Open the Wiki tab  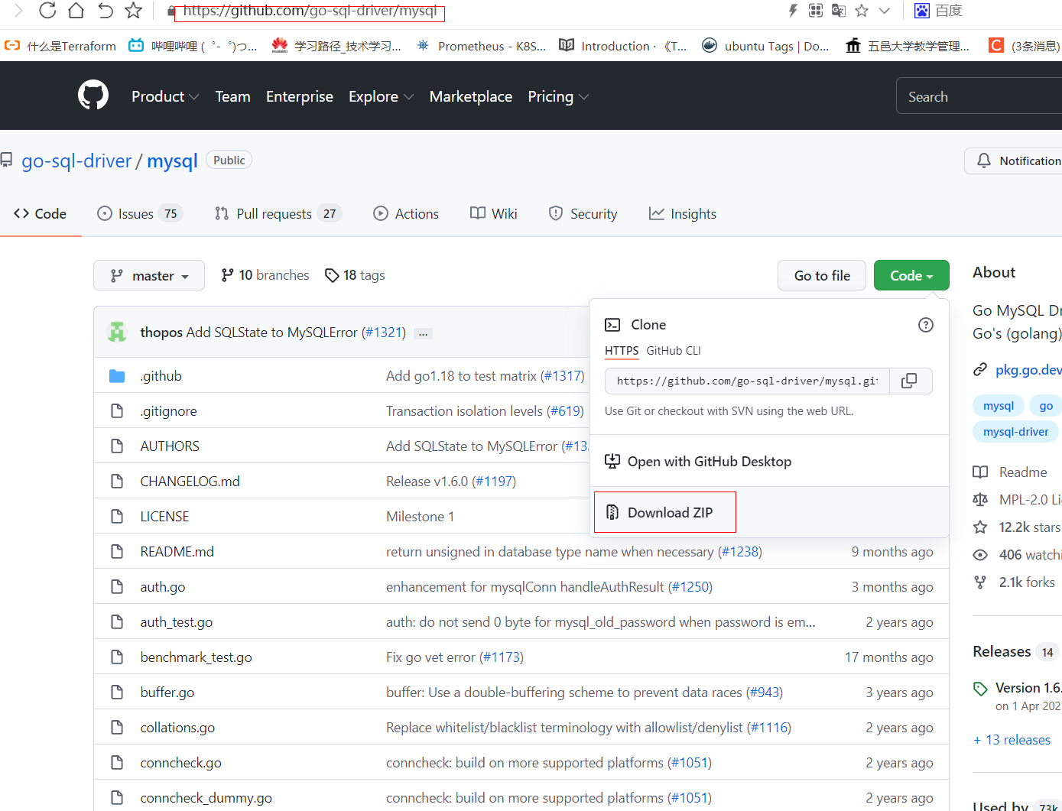tap(494, 214)
